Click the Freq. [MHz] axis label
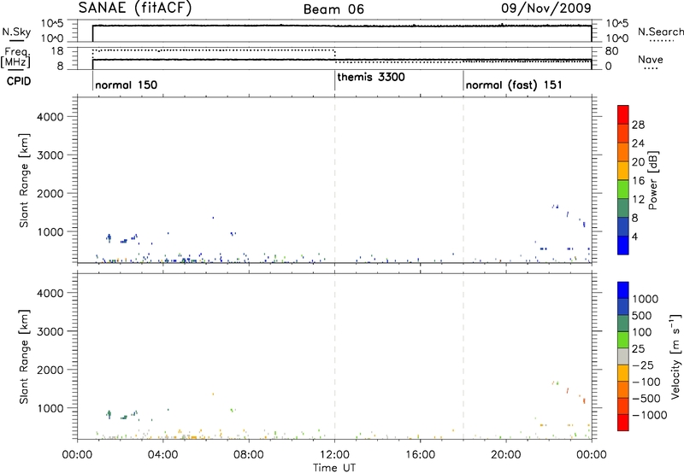 16,57
